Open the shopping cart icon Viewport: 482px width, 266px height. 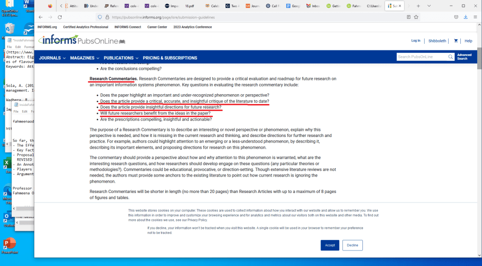[456, 40]
